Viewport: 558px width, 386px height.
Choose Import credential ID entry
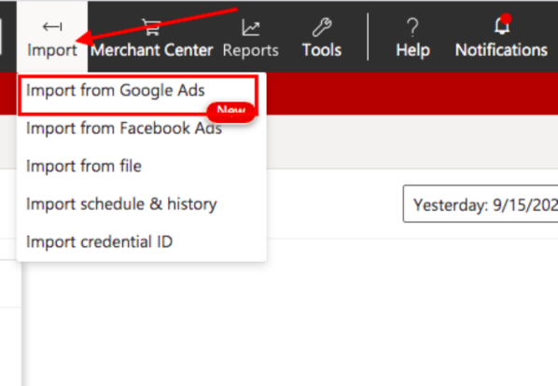100,242
